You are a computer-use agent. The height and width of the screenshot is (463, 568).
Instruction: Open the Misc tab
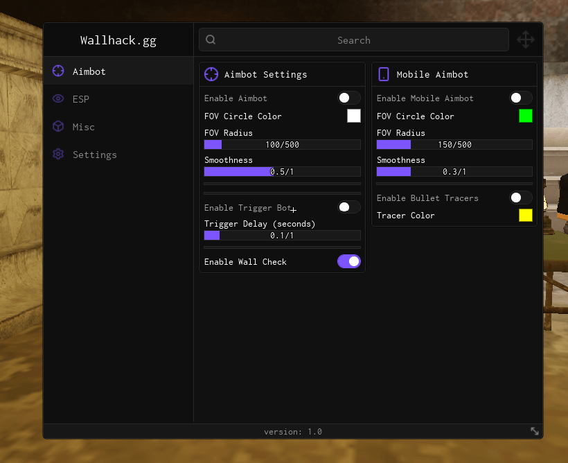(x=118, y=127)
